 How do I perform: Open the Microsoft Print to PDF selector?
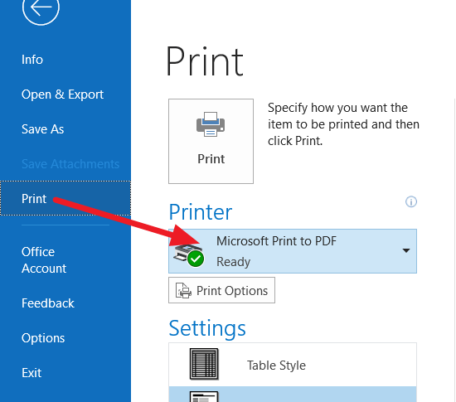click(x=293, y=251)
